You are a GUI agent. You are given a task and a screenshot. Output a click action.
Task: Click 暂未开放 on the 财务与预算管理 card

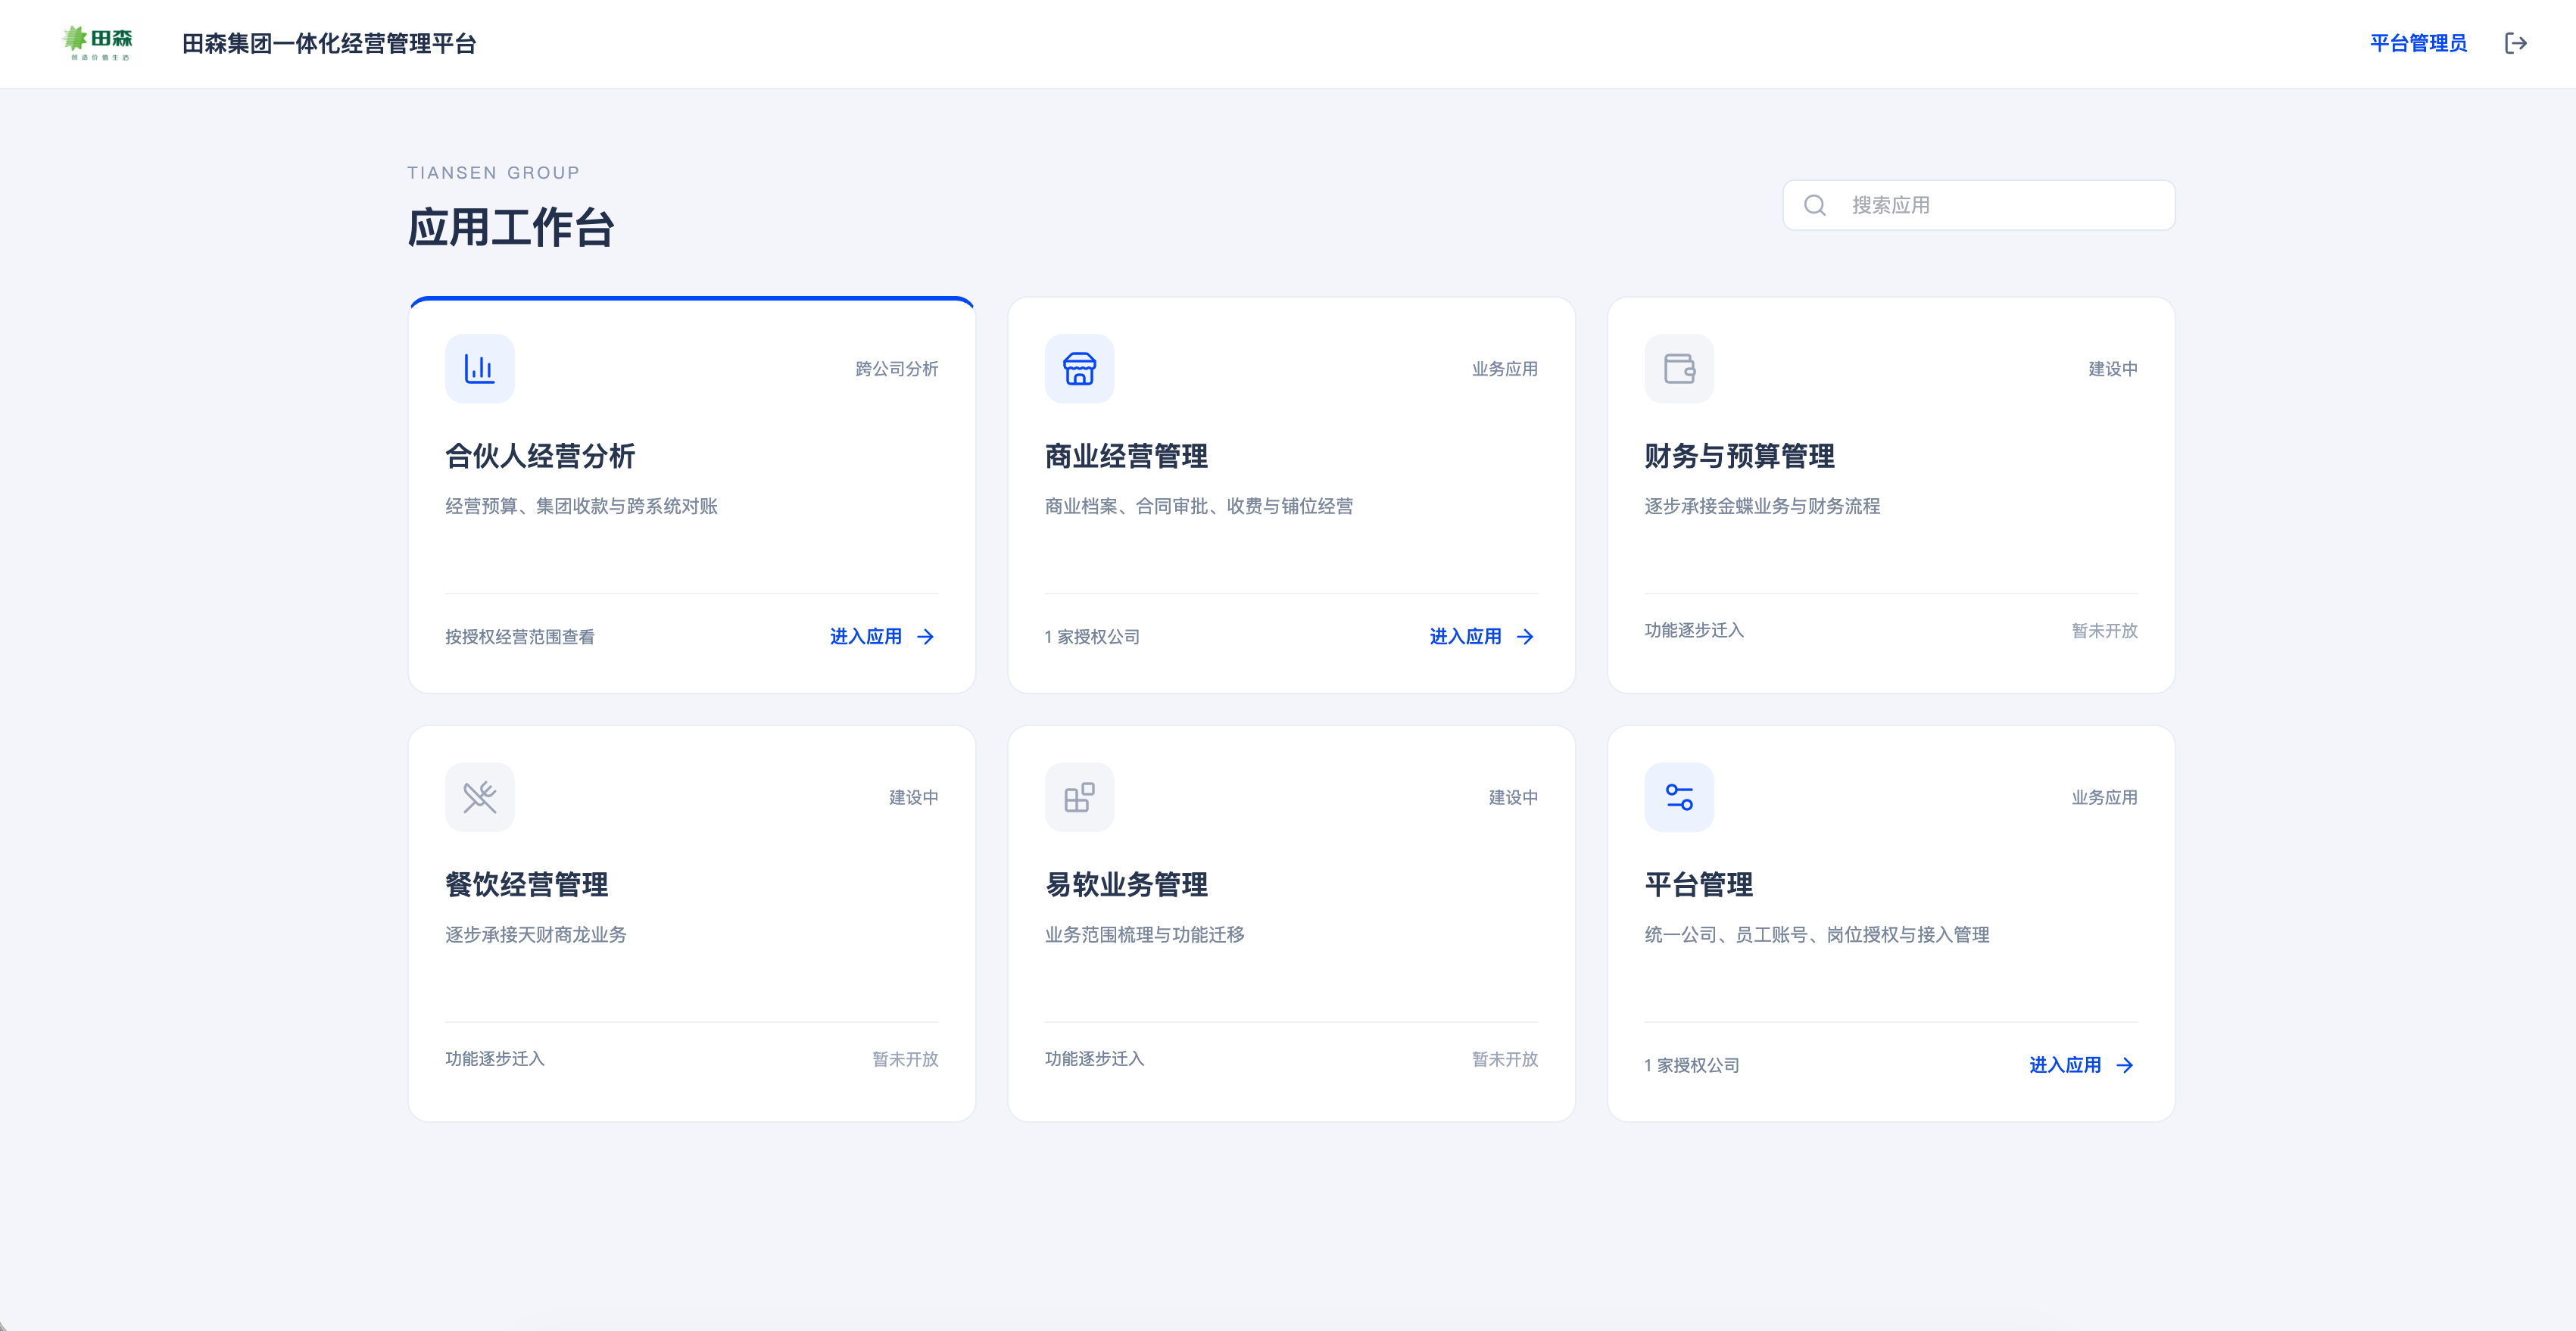point(2104,631)
